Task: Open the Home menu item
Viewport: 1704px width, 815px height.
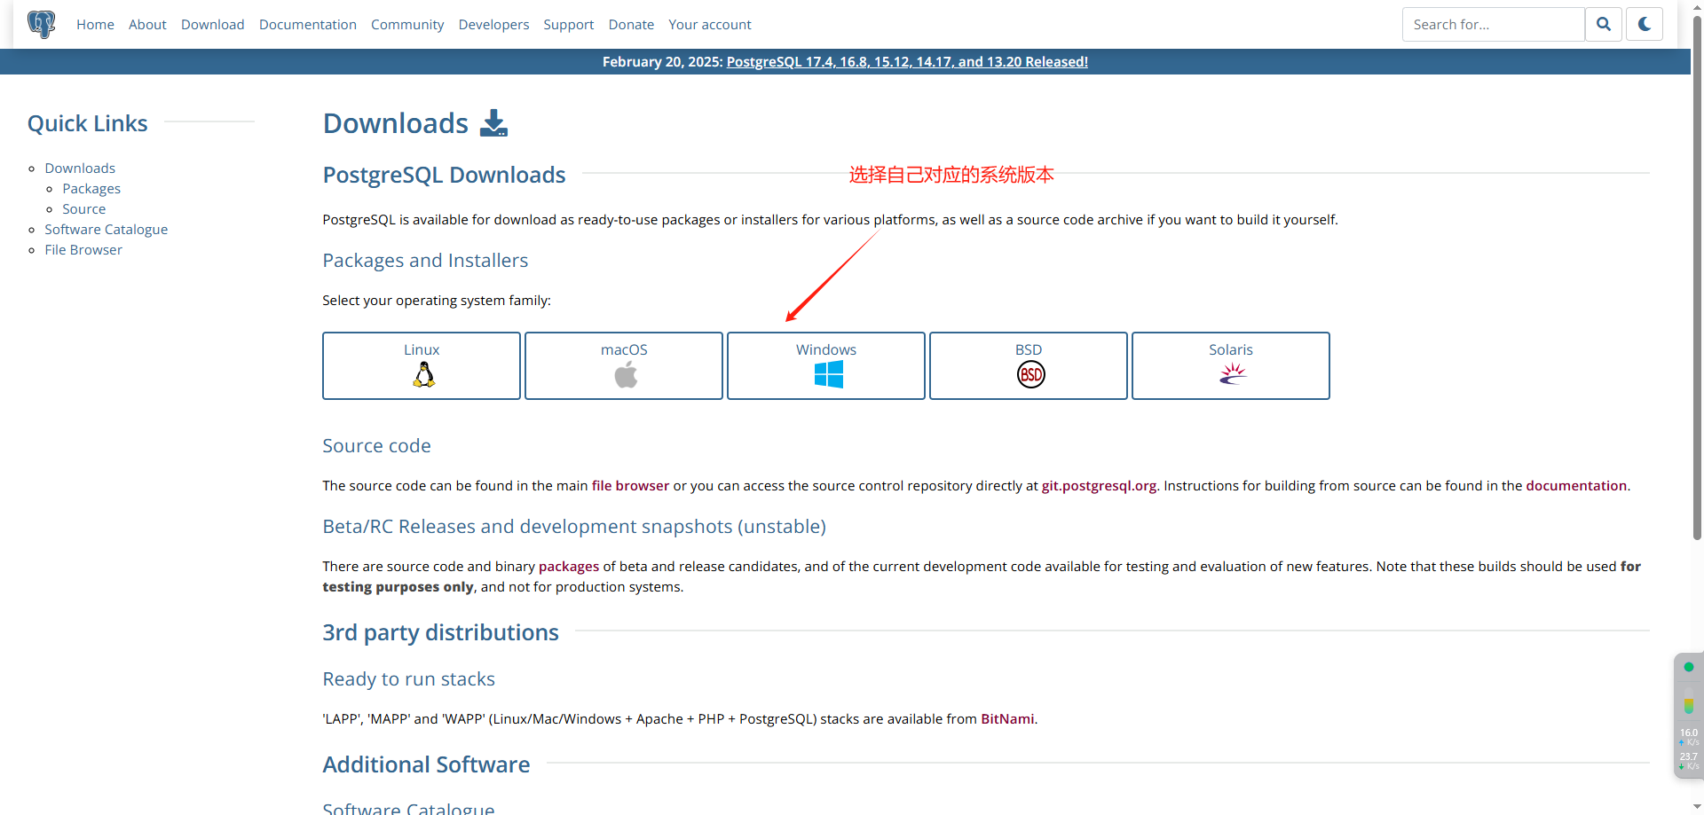Action: 95,25
